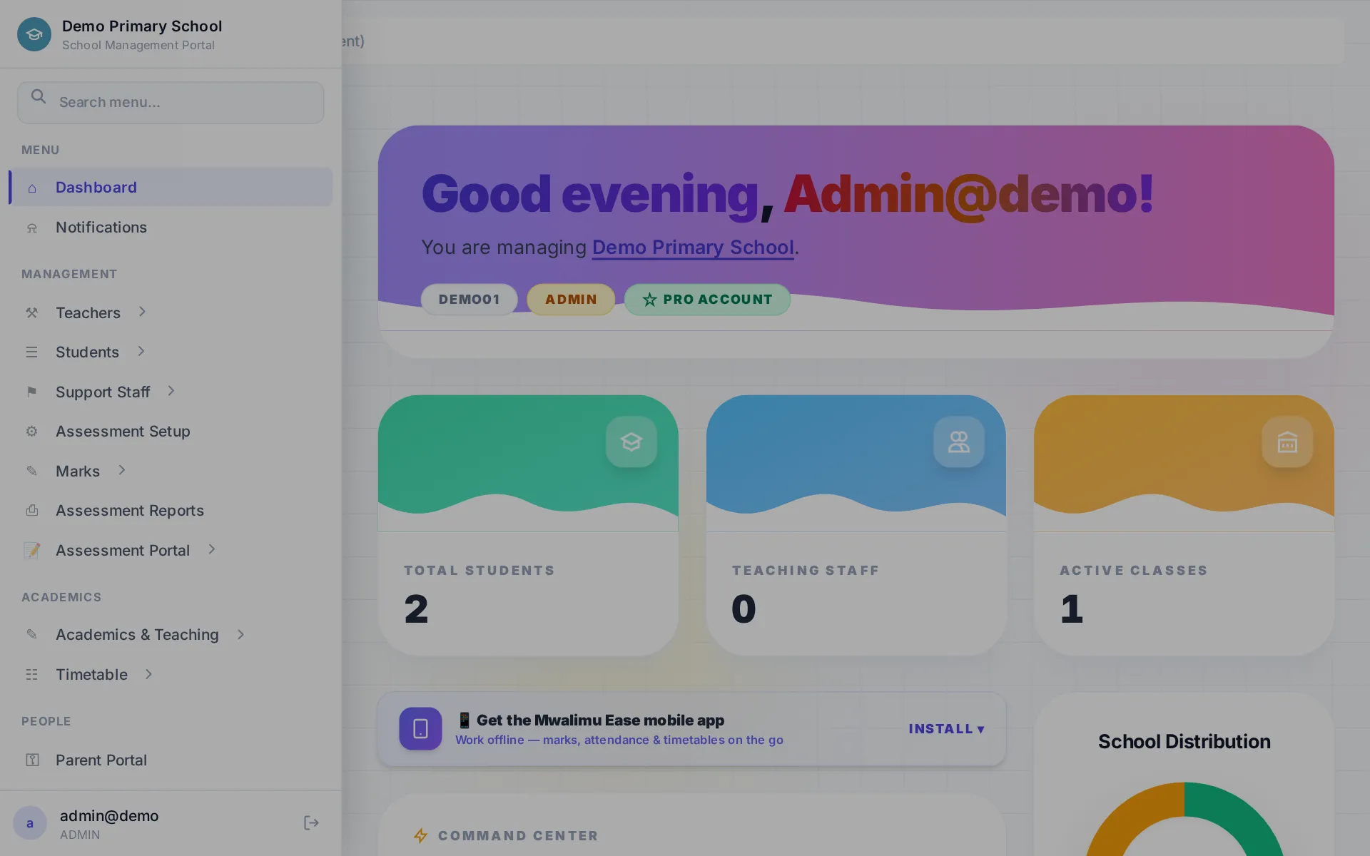Click the Teachers tools icon

[x=31, y=312]
